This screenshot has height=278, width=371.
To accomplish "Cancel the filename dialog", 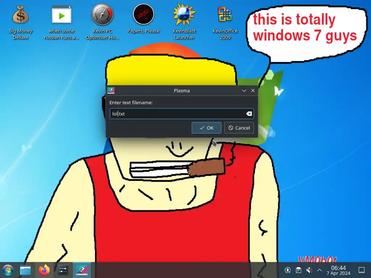I will click(x=239, y=128).
